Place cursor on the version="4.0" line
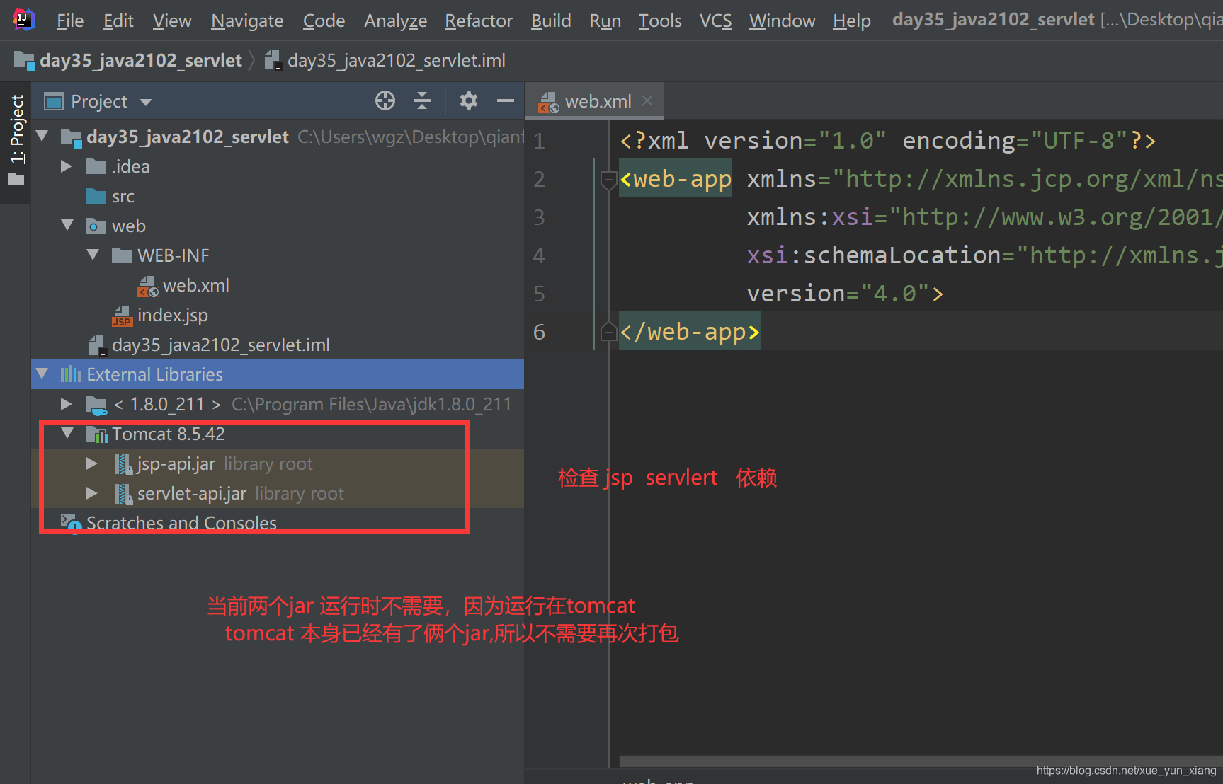 pyautogui.click(x=846, y=293)
